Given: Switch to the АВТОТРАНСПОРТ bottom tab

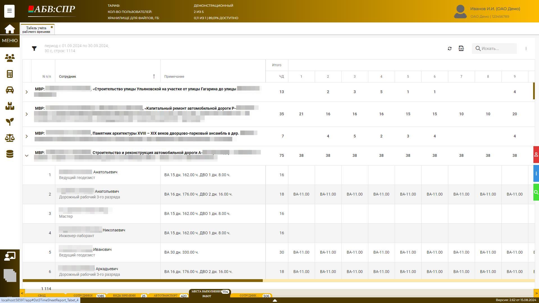Looking at the screenshot, I should [168, 296].
